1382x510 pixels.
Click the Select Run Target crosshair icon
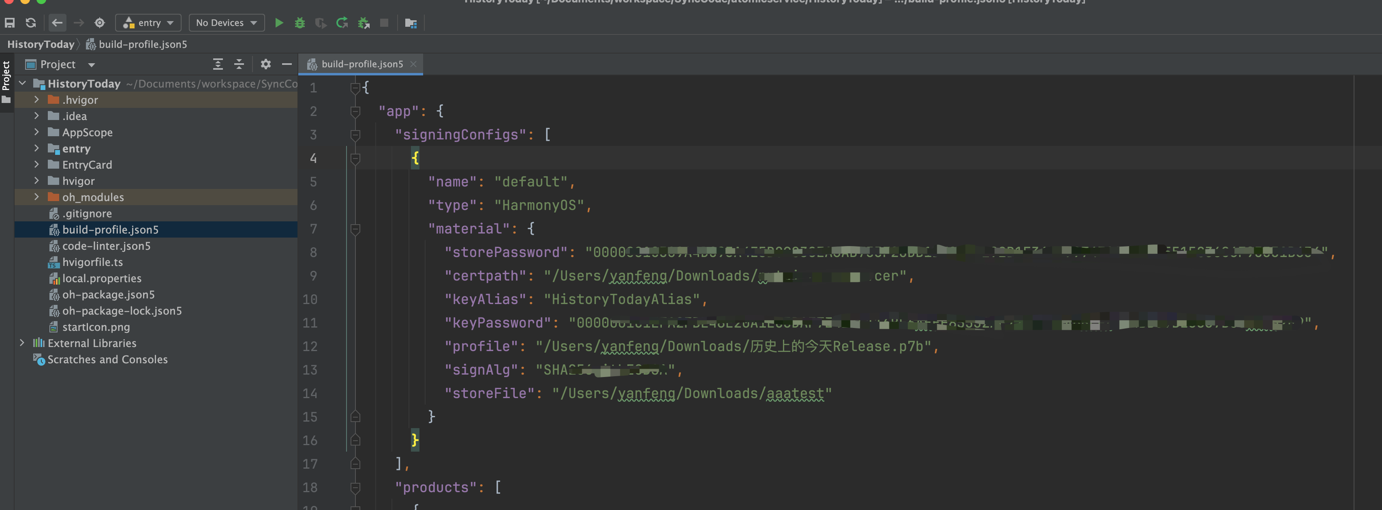tap(100, 23)
